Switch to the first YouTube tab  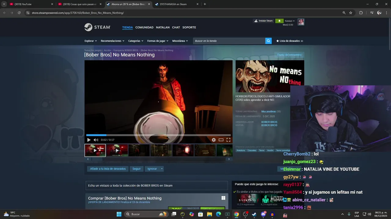coord(31,4)
